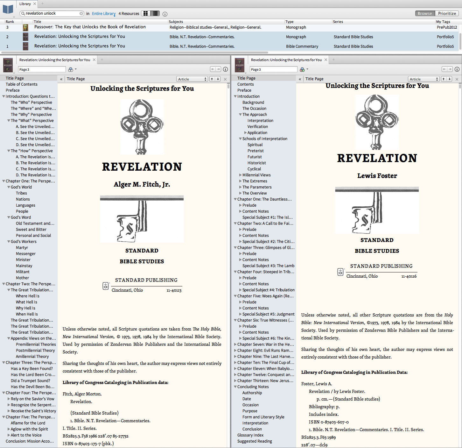This screenshot has width=462, height=448.
Task: Close the locator bar in left panel
Action: click(225, 79)
